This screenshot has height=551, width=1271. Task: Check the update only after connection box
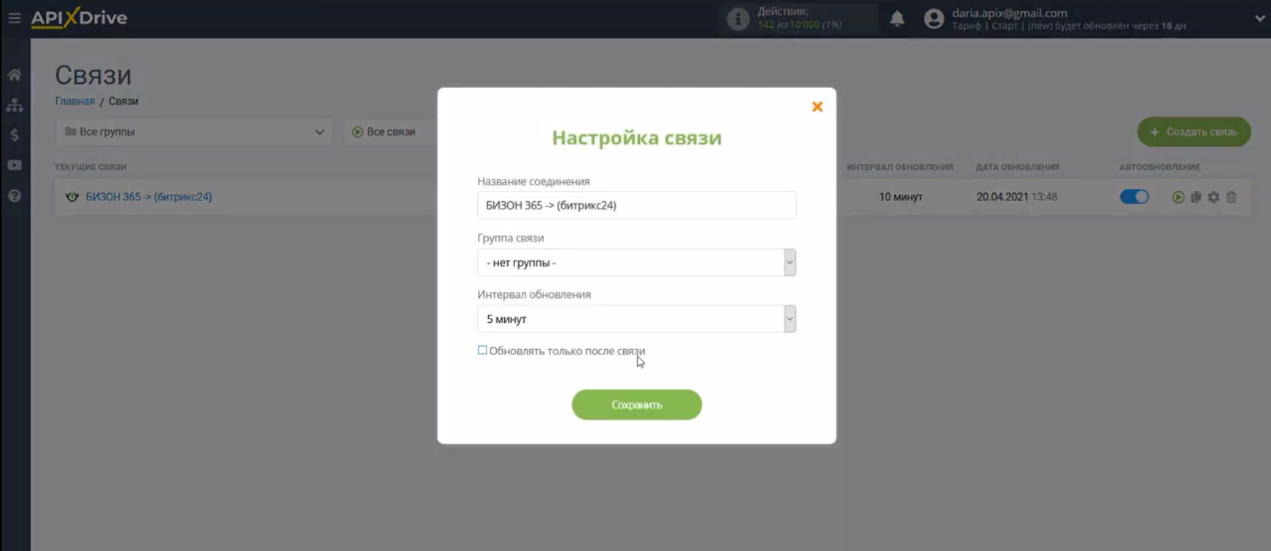pyautogui.click(x=482, y=351)
